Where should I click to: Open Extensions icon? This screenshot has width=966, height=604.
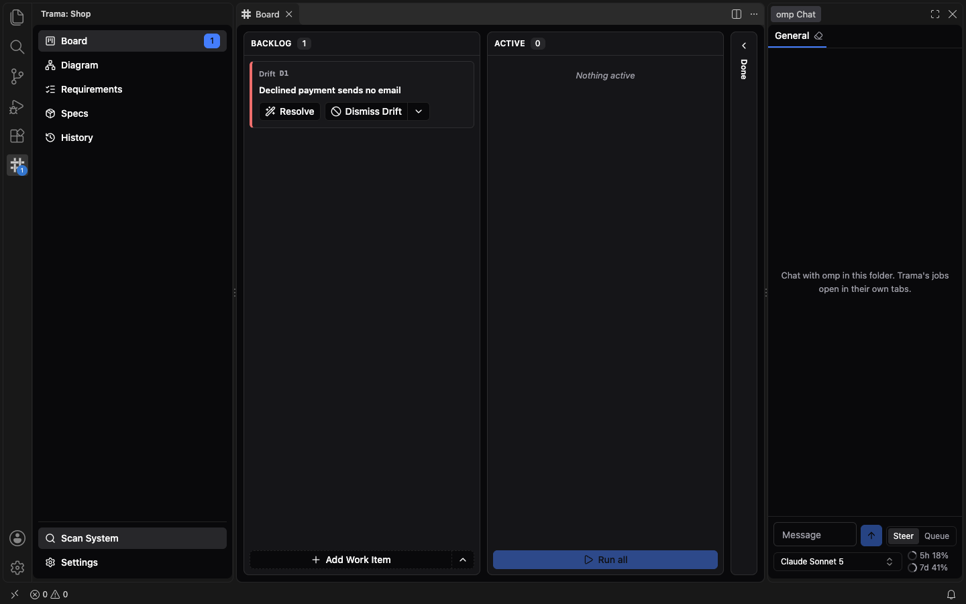[17, 136]
